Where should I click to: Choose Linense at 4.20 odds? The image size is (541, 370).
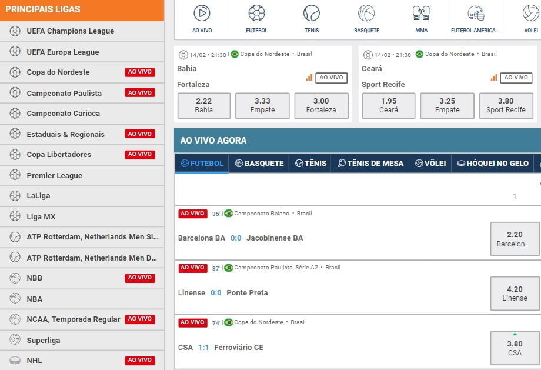pos(515,293)
